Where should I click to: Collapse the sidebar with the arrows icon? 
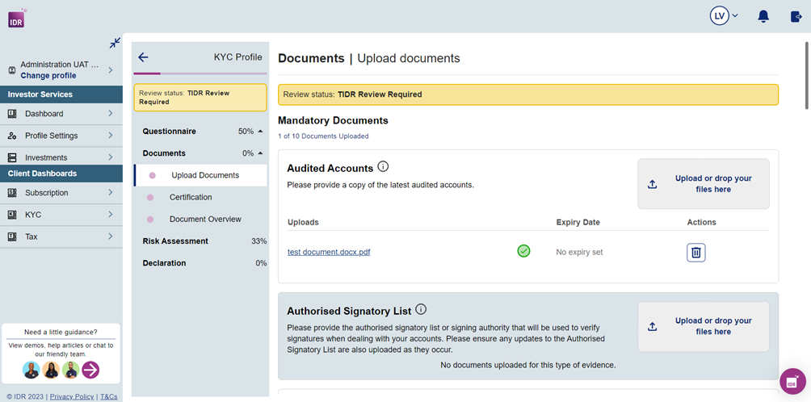point(115,44)
